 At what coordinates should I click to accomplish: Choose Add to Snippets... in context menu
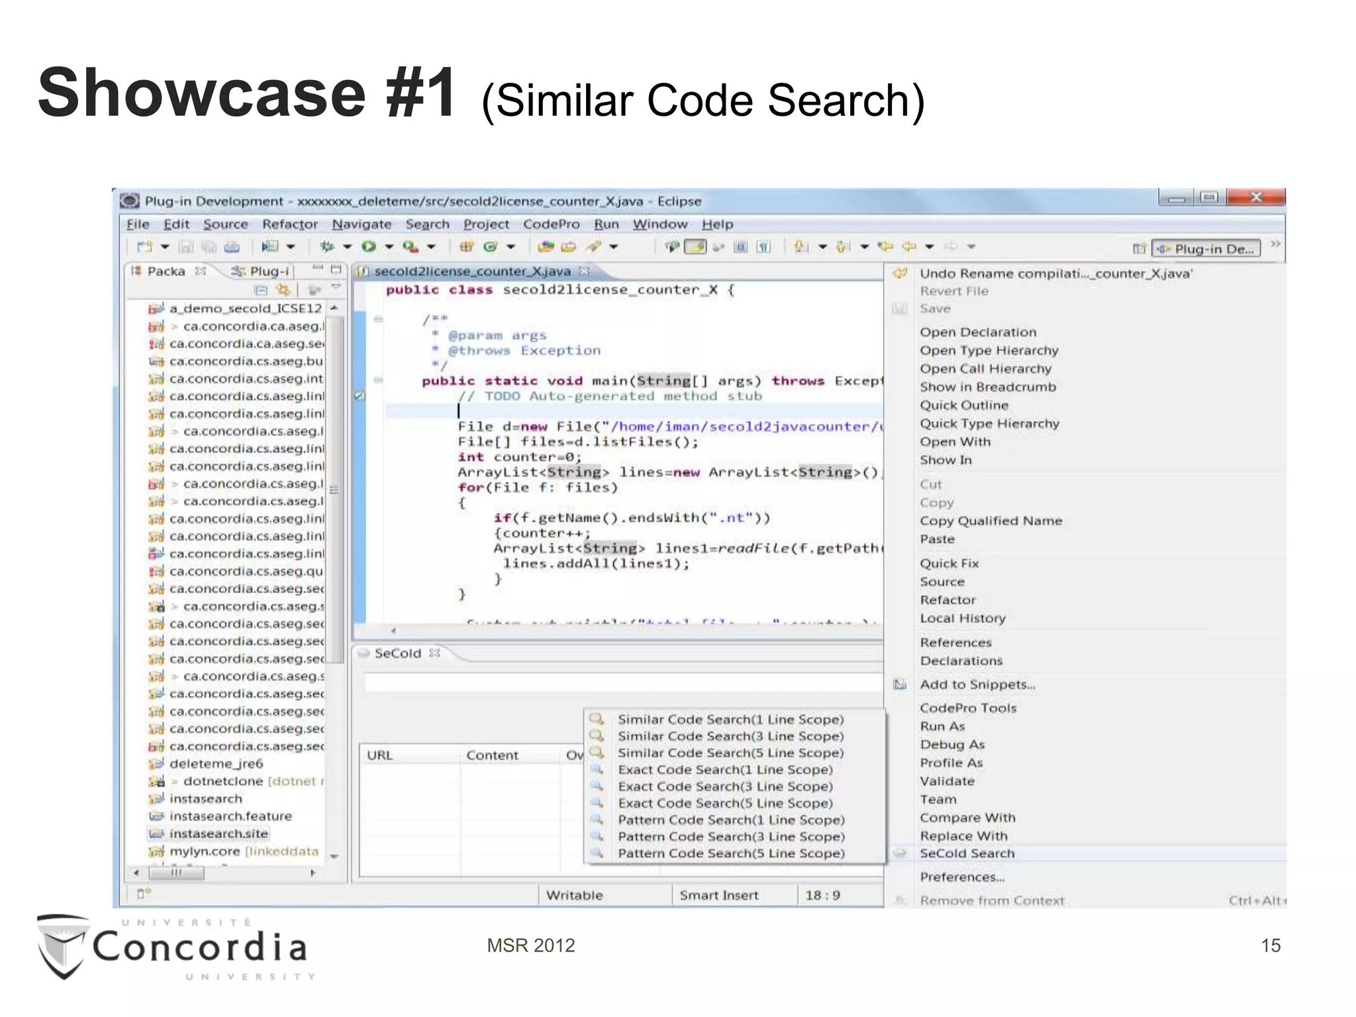click(1086, 685)
